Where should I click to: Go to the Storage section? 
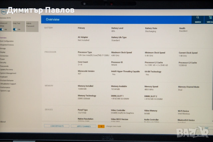[x=3, y=48]
